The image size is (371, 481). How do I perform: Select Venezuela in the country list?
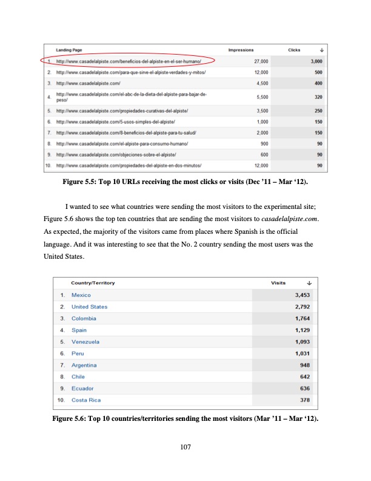tap(85, 342)
